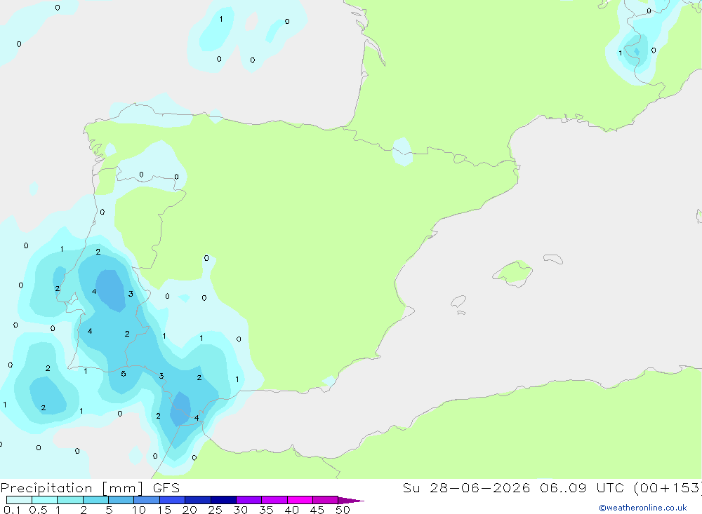The height and width of the screenshot is (514, 702).
Task: Select the 2–5 mm legend color swatch
Action: 95,500
